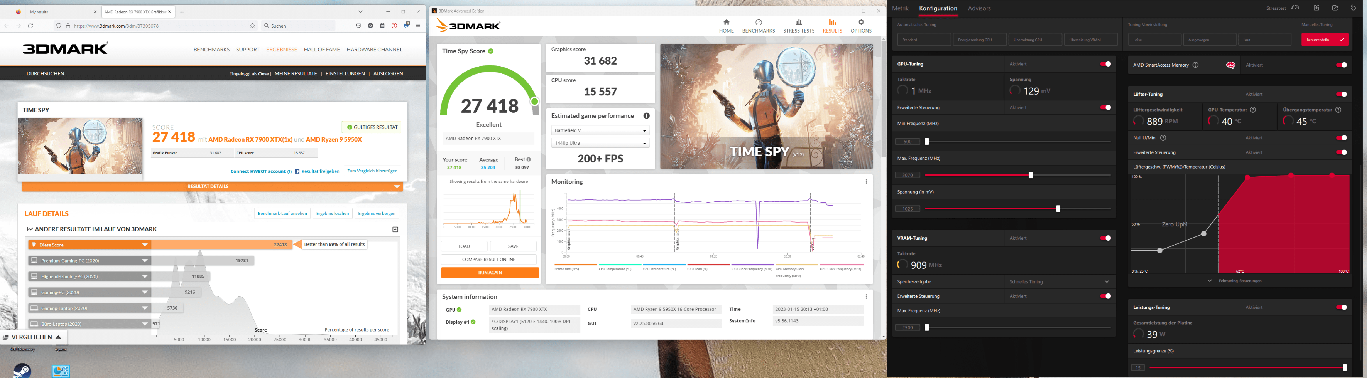The image size is (1367, 378).
Task: Expand Premium-Gaming-PC (2020) row
Action: point(145,261)
